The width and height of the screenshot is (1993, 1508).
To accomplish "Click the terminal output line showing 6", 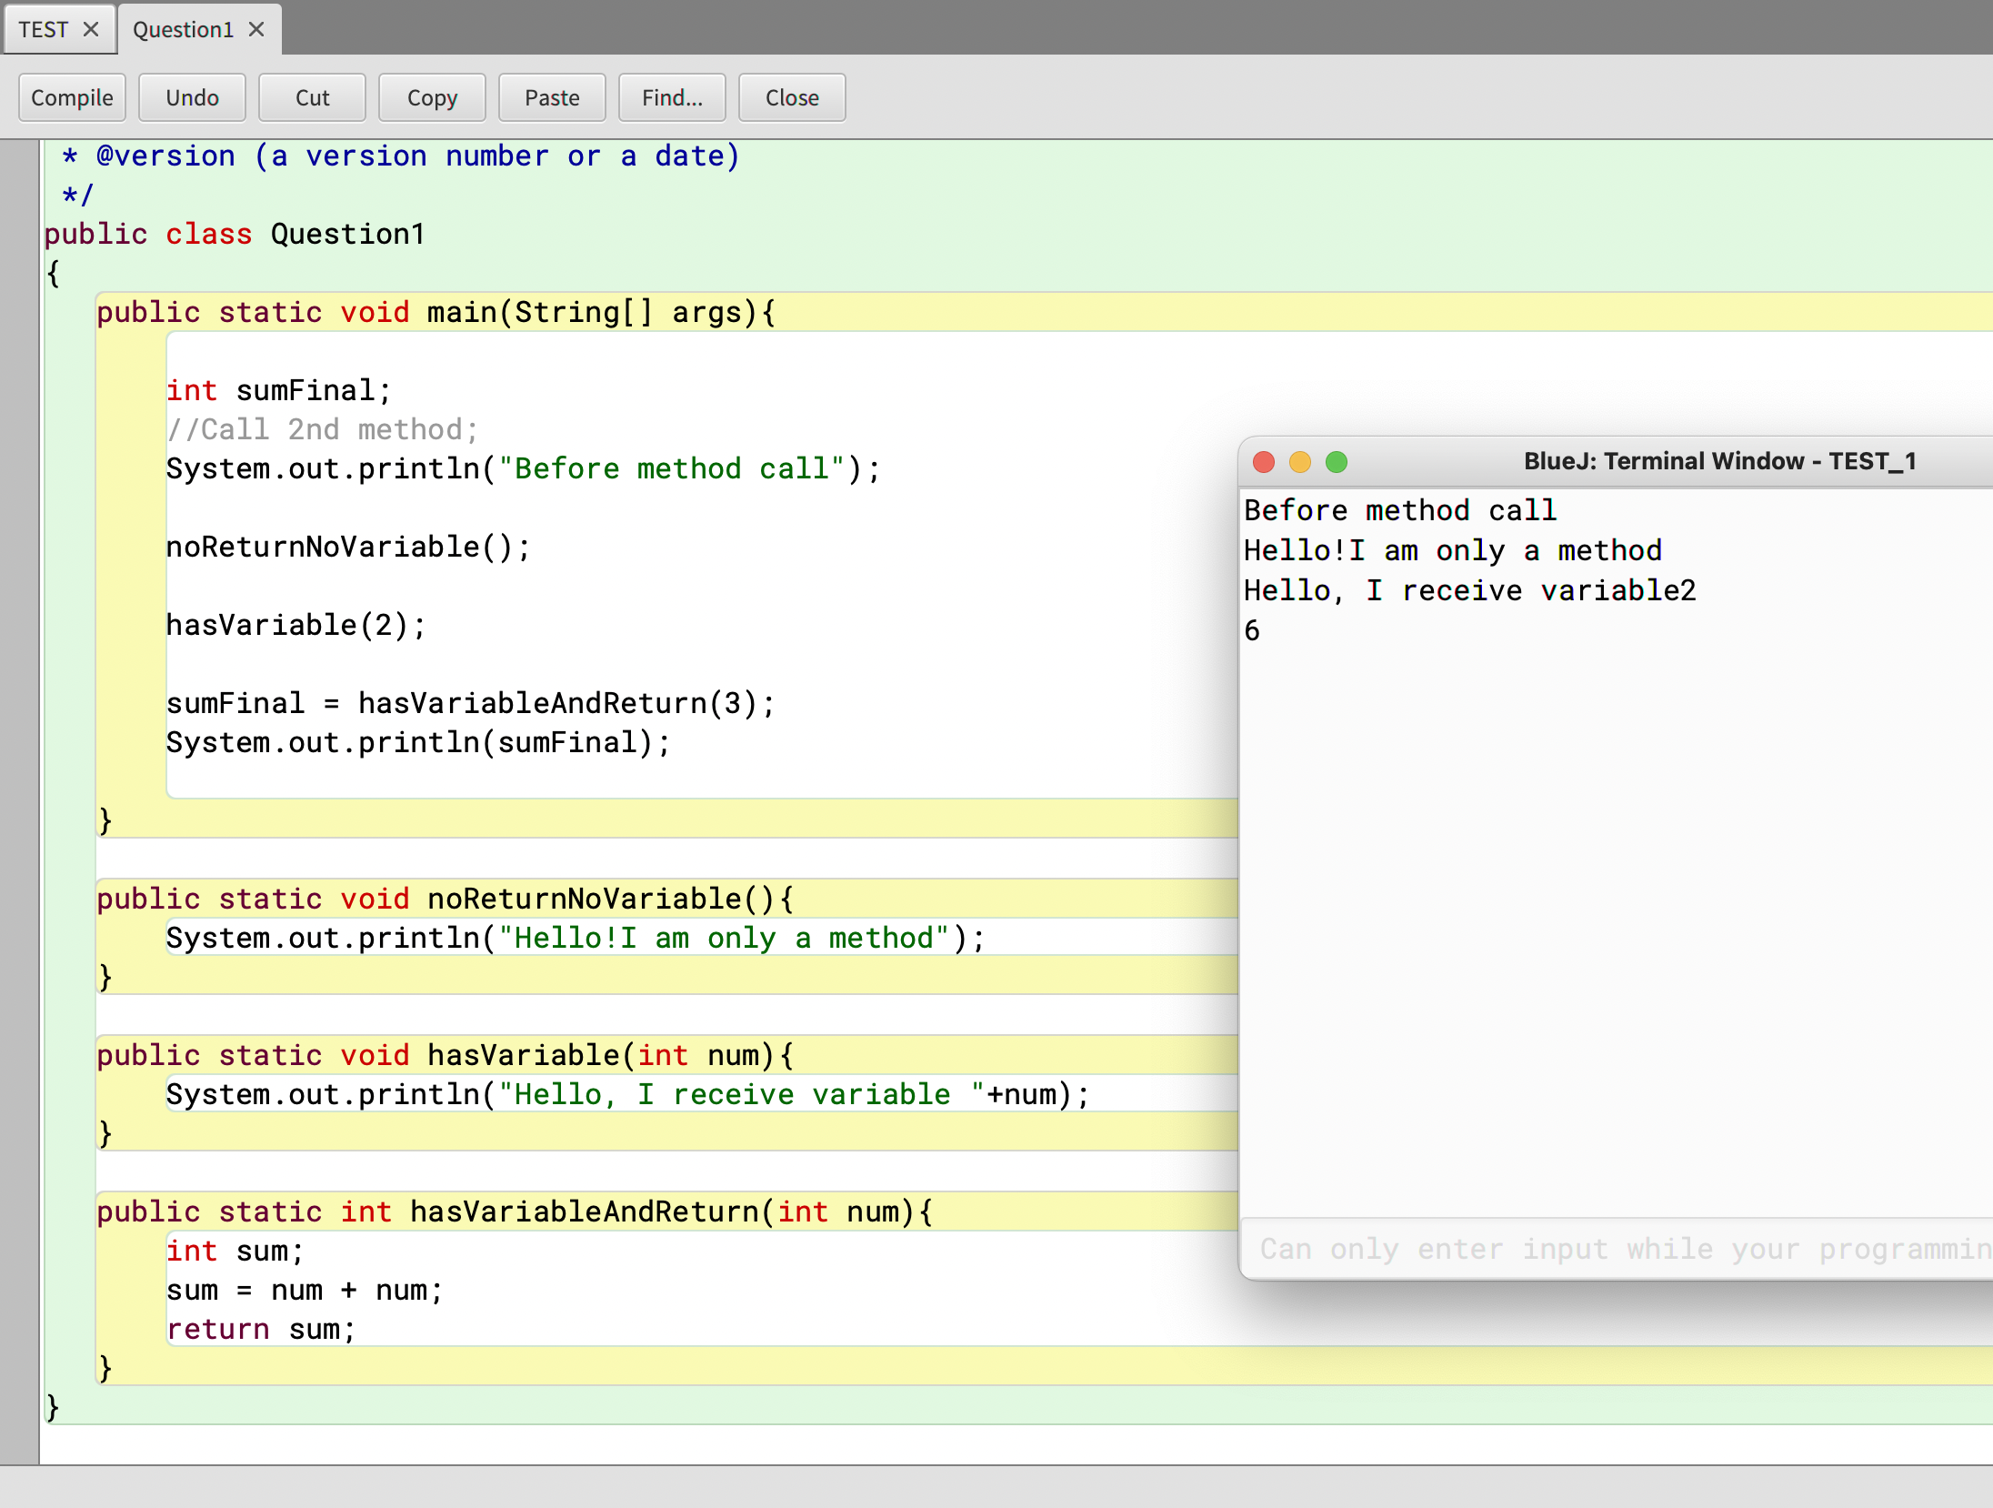I will 1253,630.
